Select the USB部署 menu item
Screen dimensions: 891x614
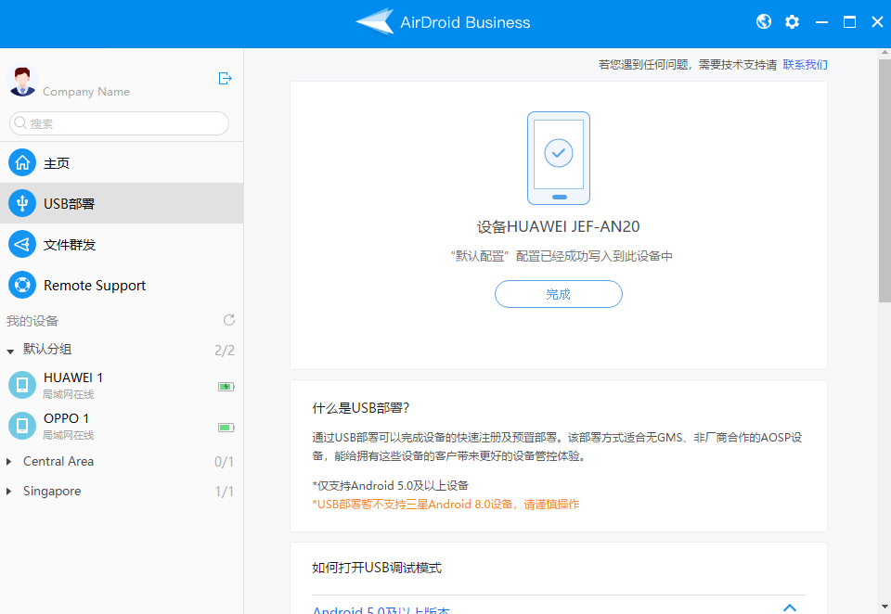[x=122, y=203]
